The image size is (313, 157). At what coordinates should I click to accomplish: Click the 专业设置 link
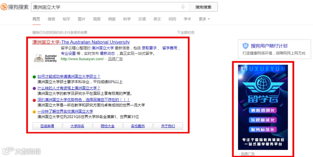tap(68, 53)
